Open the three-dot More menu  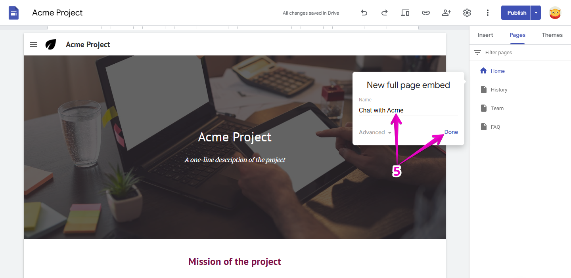coord(488,13)
